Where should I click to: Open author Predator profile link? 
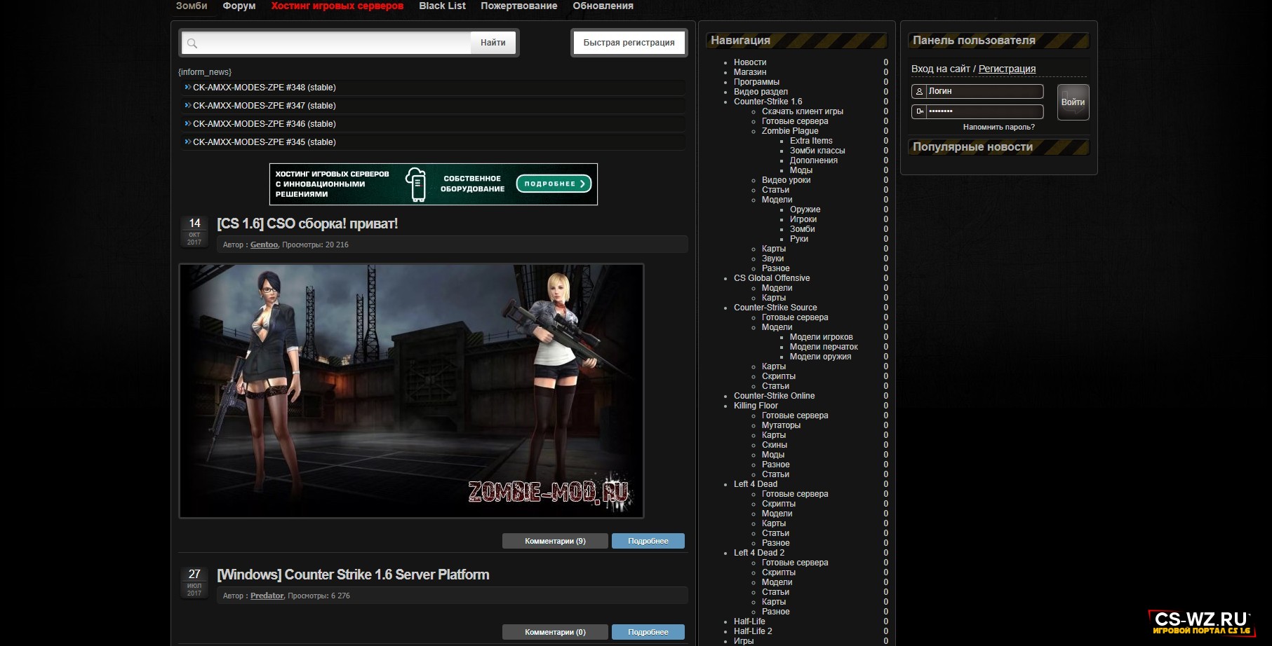267,596
